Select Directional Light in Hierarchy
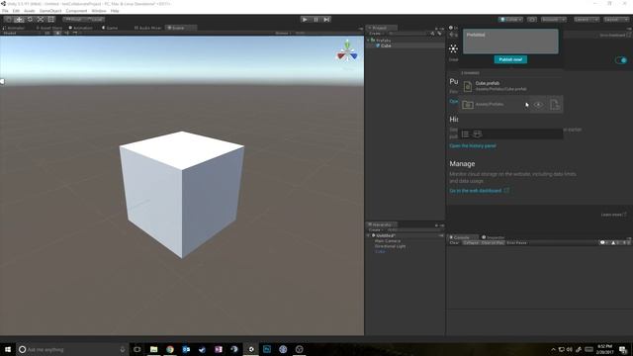 (390, 246)
